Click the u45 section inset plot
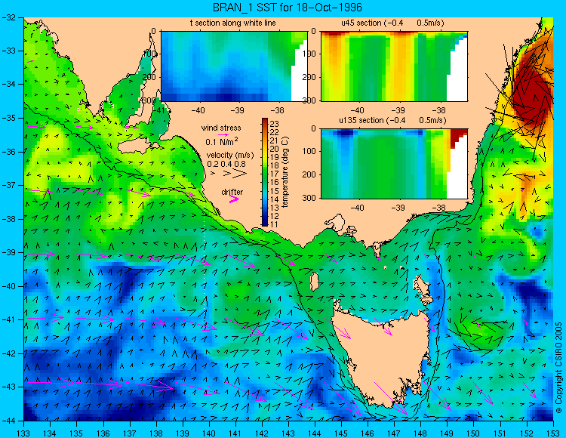566x438 pixels. [394, 66]
